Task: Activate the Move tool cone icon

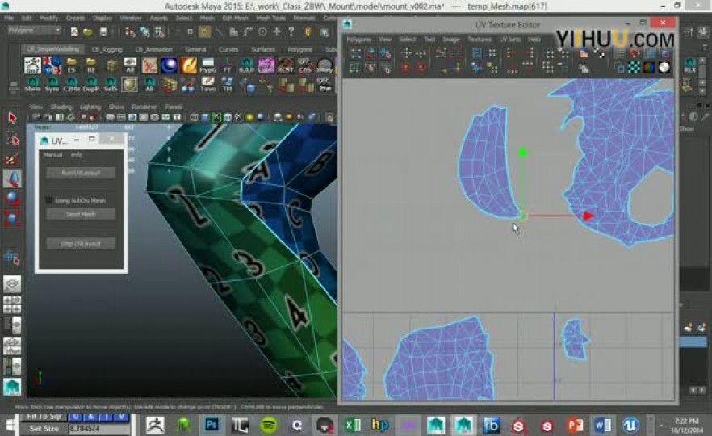Action: pyautogui.click(x=12, y=178)
